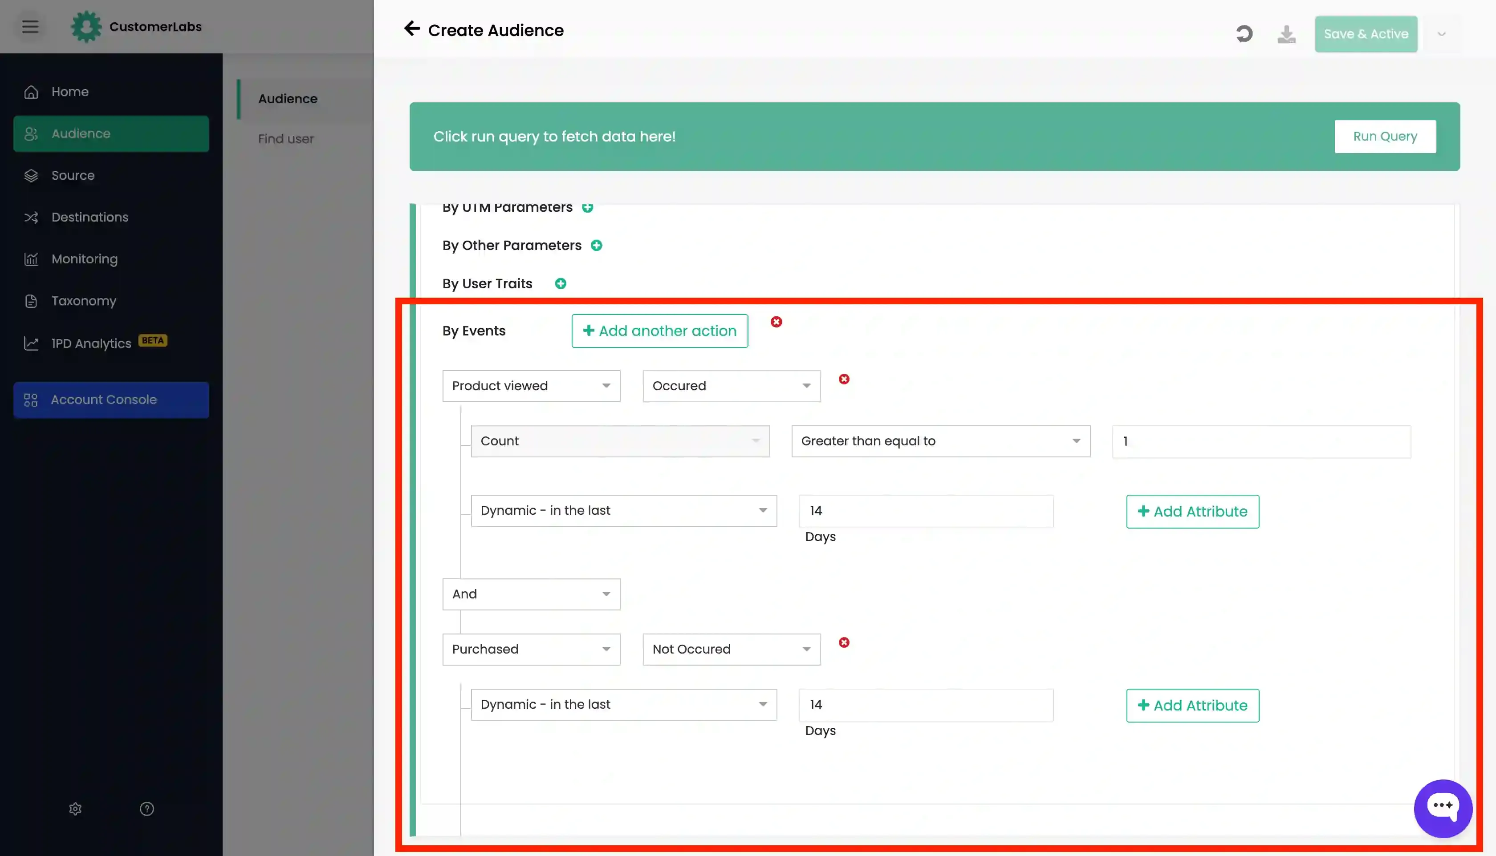Open Destinations in the sidebar

point(111,217)
